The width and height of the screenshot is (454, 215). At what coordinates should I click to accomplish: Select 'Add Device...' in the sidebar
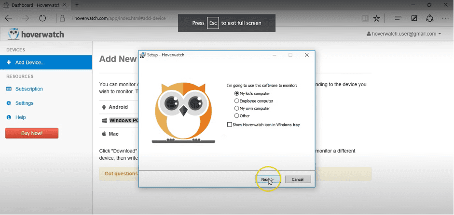[x=46, y=63]
